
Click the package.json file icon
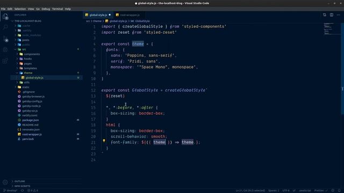click(19, 120)
